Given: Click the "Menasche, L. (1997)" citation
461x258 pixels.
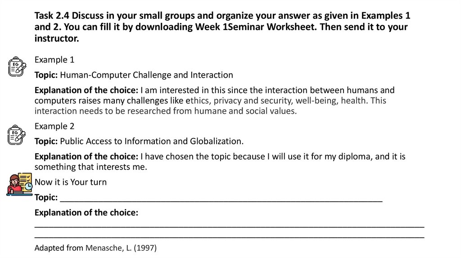Looking at the screenshot, I should point(121,248).
